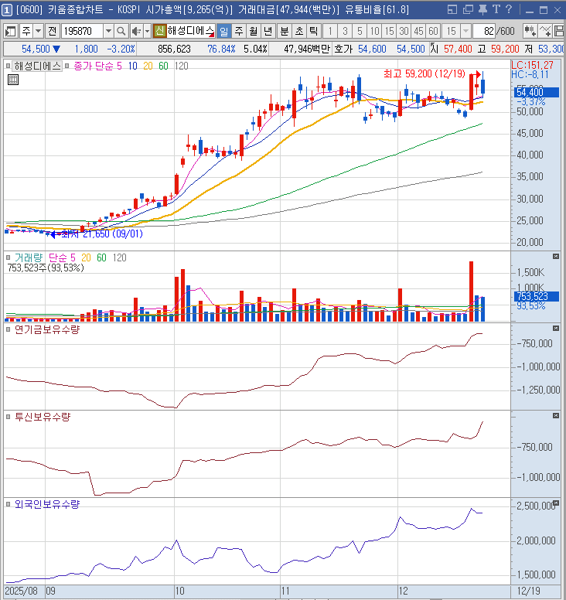Open the stock code history dropdown
Image resolution: width=566 pixels, height=600 pixels.
click(107, 31)
